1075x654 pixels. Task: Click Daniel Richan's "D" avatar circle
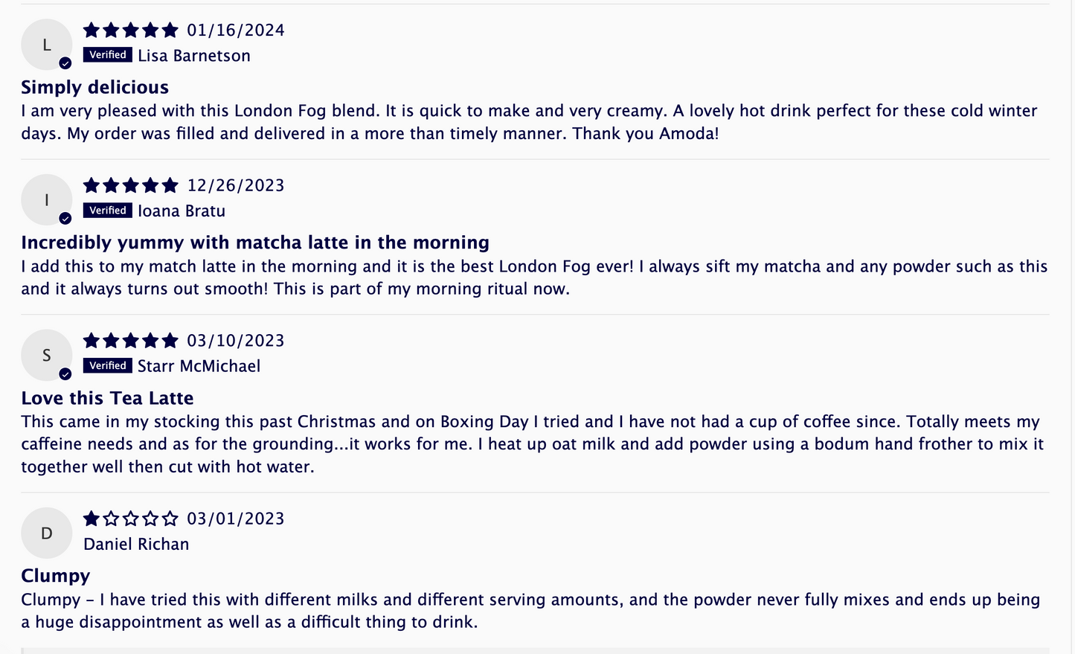tap(46, 533)
